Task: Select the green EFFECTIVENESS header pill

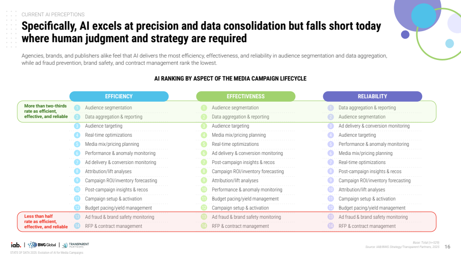Action: pyautogui.click(x=245, y=96)
